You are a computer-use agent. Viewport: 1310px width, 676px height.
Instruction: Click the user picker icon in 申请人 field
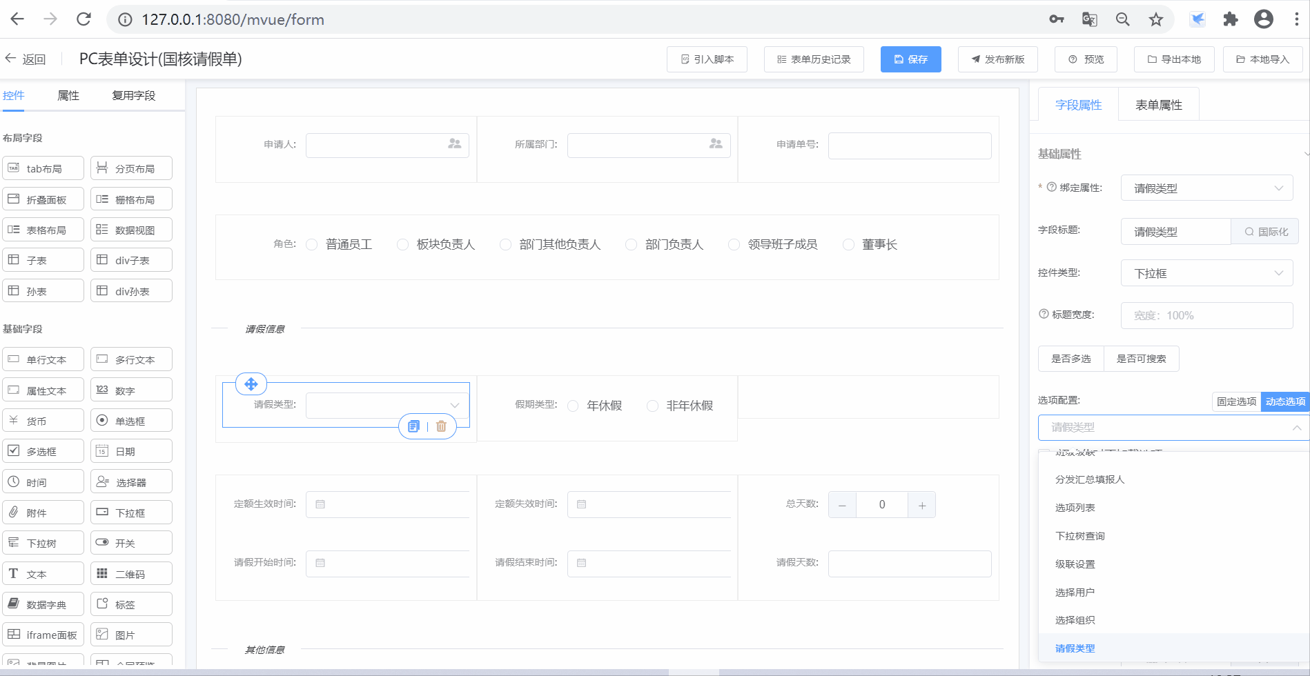pos(454,144)
